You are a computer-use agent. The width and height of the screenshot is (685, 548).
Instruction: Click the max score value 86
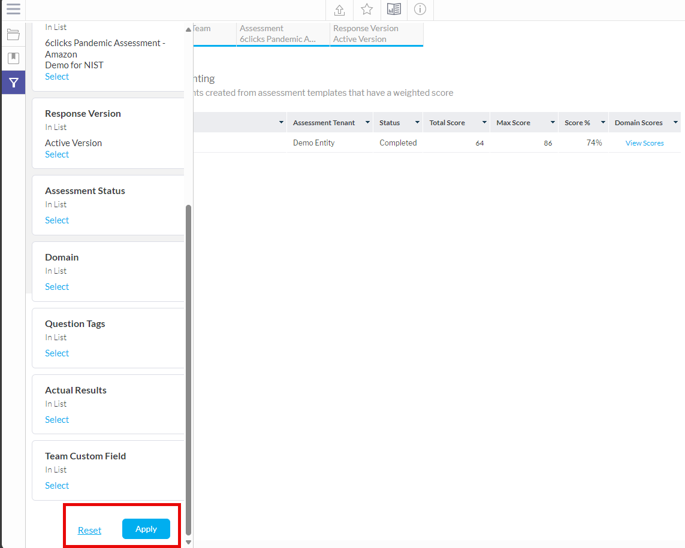(548, 143)
